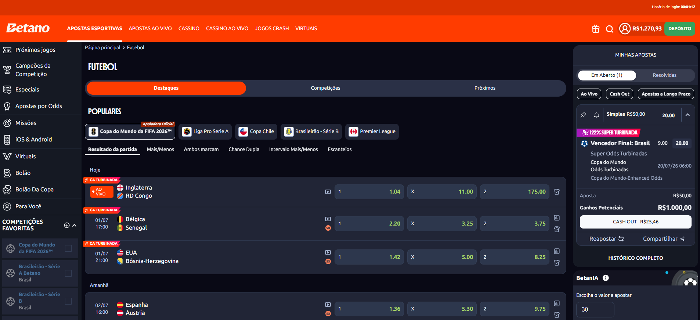Image resolution: width=700 pixels, height=320 pixels.
Task: Toggle the bet notification bell
Action: (x=596, y=115)
